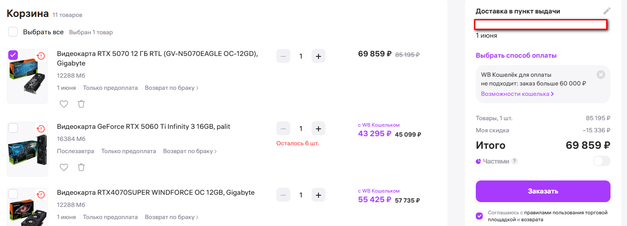Check the Выбрать все checkbox
This screenshot has width=627, height=226.
tap(13, 32)
